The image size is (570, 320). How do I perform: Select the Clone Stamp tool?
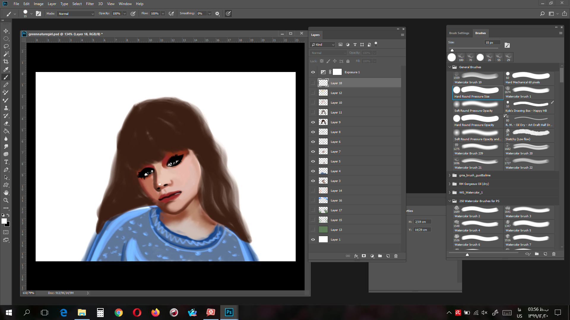click(x=6, y=108)
